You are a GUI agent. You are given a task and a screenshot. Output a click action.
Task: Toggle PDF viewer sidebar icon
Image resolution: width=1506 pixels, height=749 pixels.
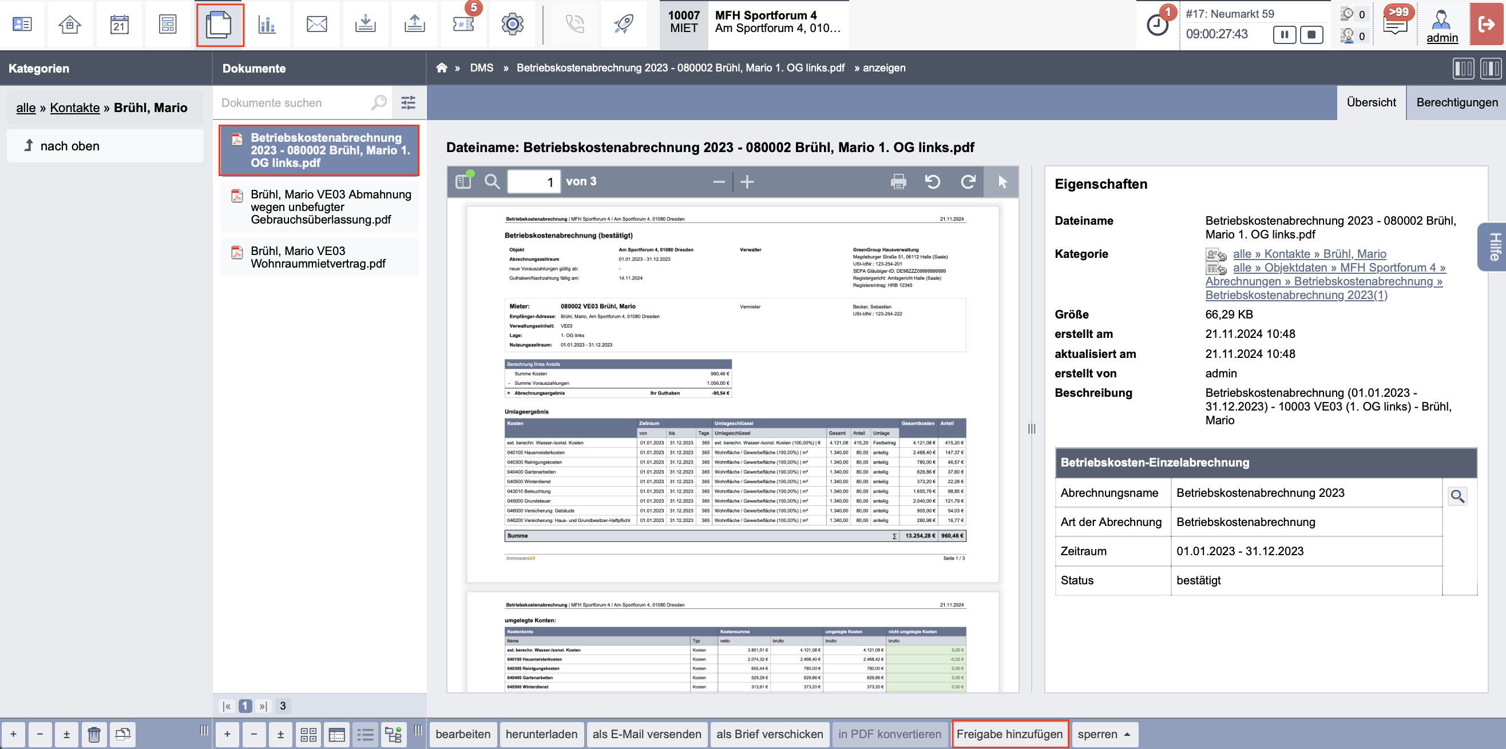click(x=464, y=182)
